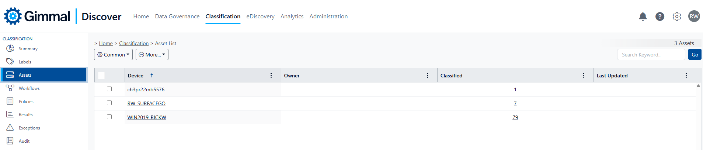703x150 pixels.
Task: Switch to the eDiscovery tab
Action: [x=260, y=17]
